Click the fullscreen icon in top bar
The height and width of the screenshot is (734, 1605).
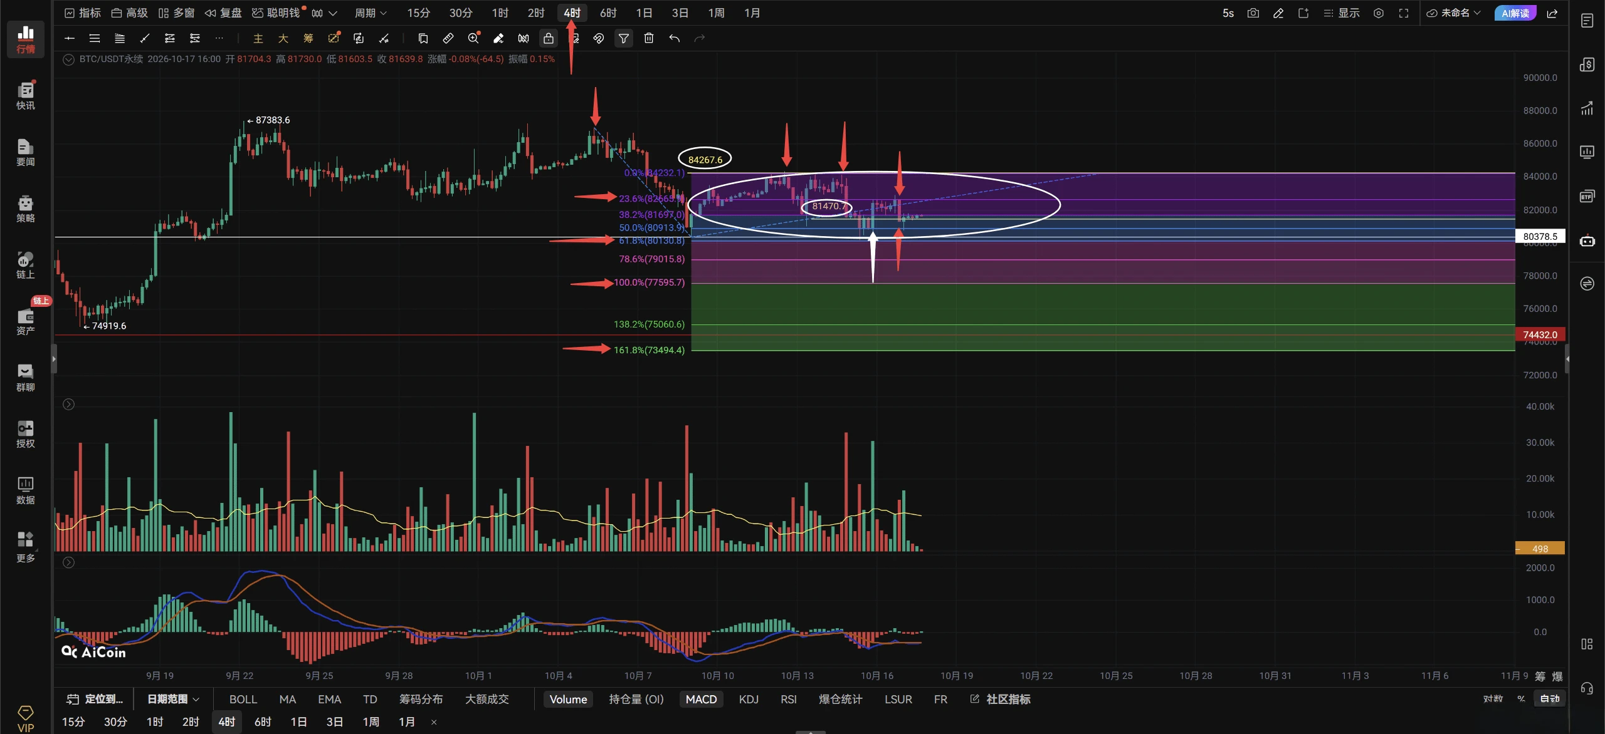(1404, 13)
